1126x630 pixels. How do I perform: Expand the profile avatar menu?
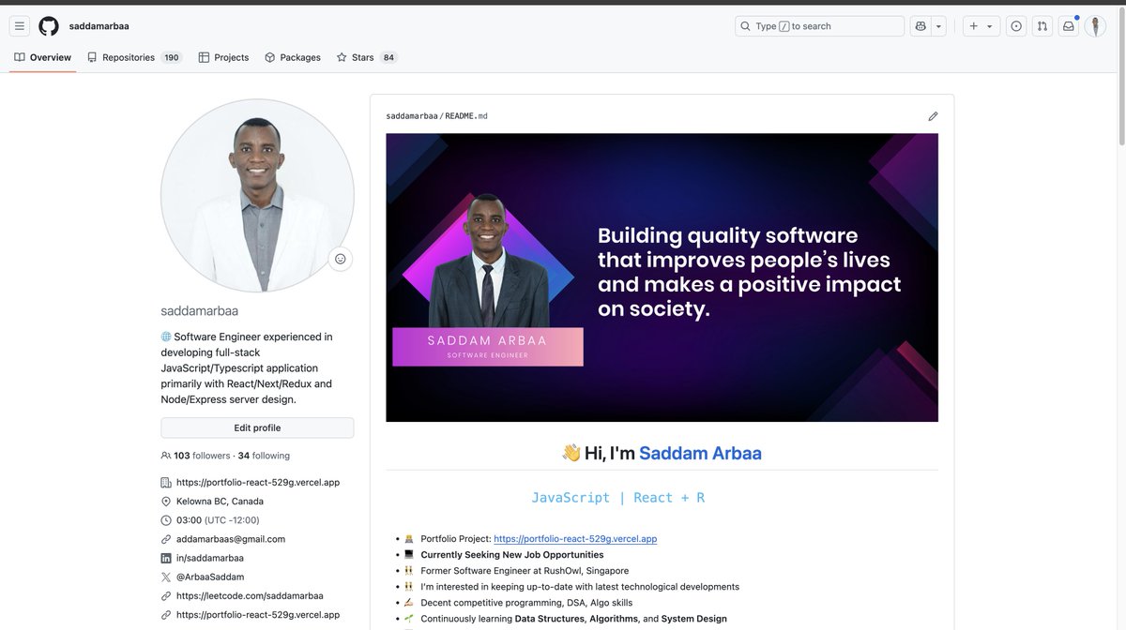(x=1095, y=25)
